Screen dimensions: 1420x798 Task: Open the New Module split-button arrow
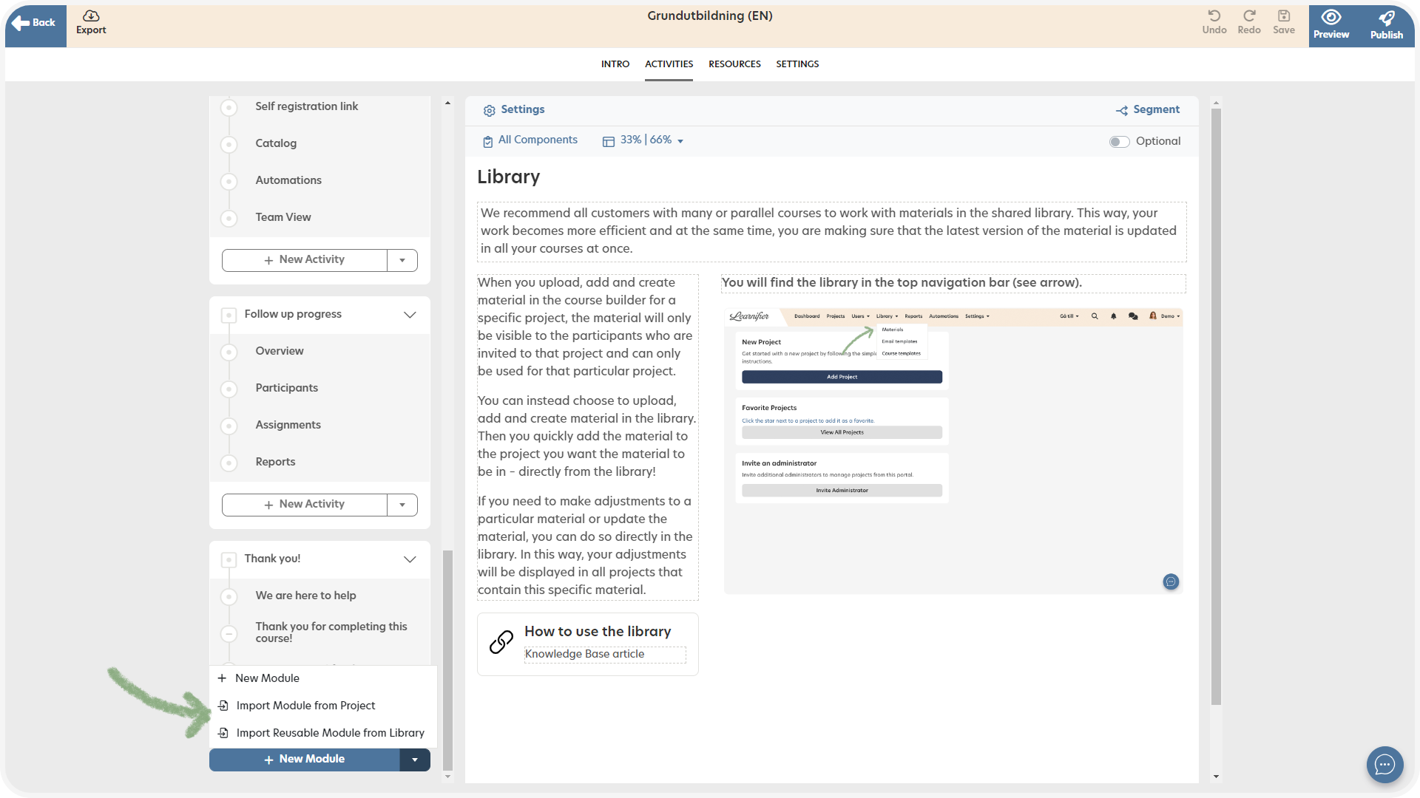coord(415,760)
